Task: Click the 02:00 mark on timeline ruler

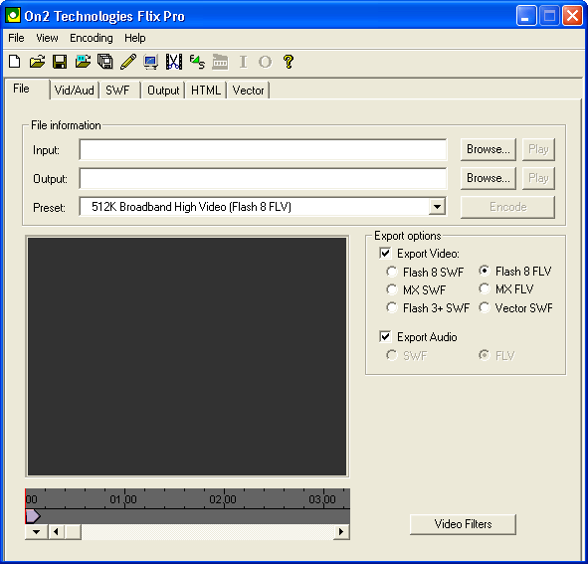Action: (223, 499)
